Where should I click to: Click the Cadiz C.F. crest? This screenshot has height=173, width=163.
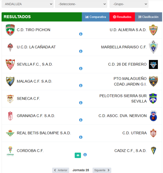tap(154, 151)
